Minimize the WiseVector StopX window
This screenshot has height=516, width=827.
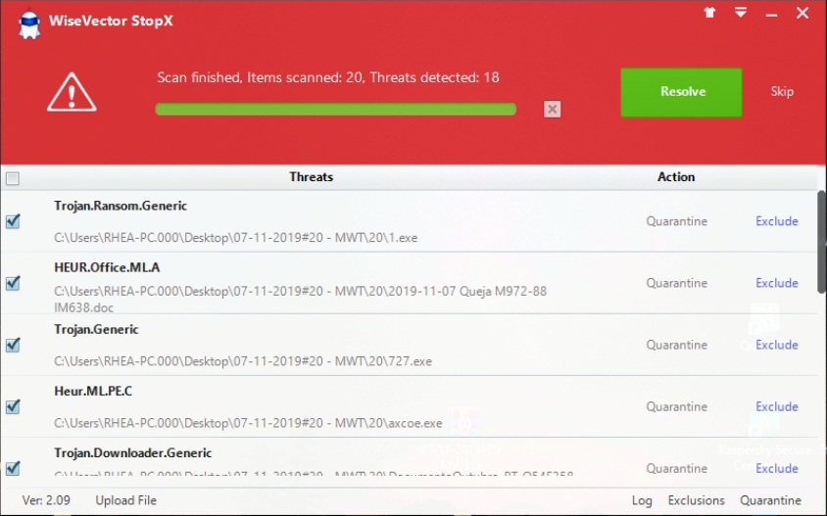(771, 15)
